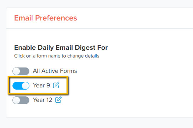
Task: Click the white knob of All Active Forms switch
Action: pos(16,71)
